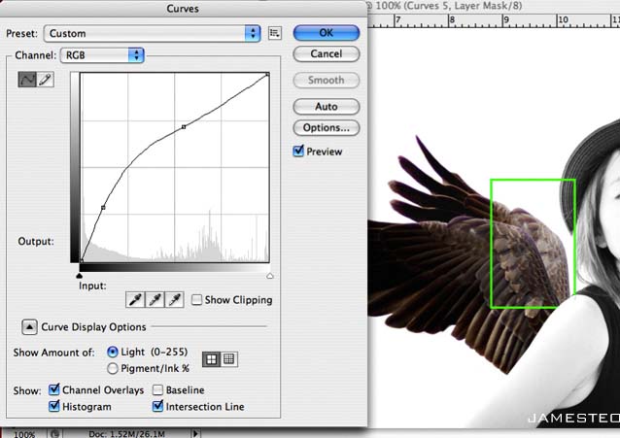The image size is (620, 438).
Task: Click the Cancel button
Action: (x=327, y=53)
